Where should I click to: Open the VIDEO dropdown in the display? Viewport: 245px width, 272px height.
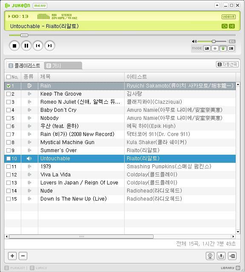[228, 17]
